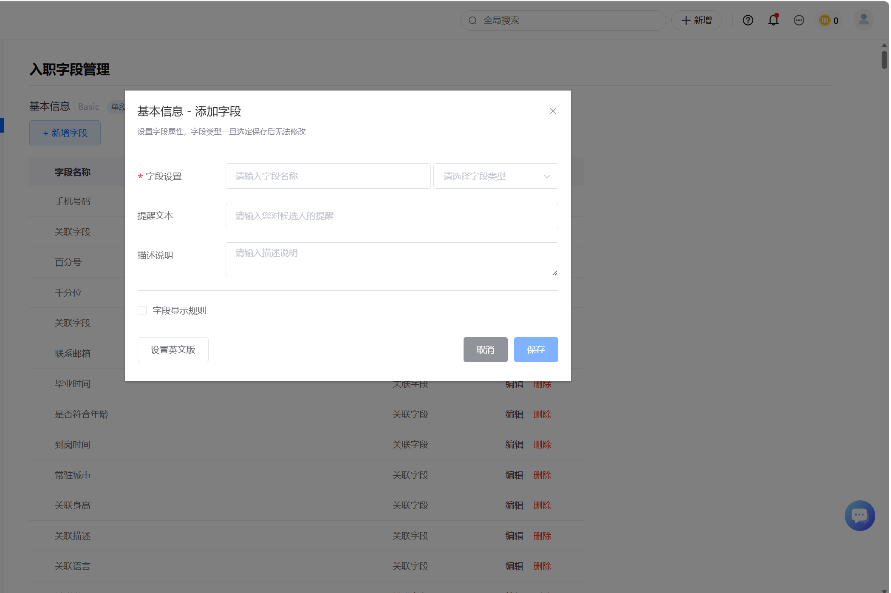Click the 全局搜索 search box
Screen dimensions: 891x593
click(563, 20)
